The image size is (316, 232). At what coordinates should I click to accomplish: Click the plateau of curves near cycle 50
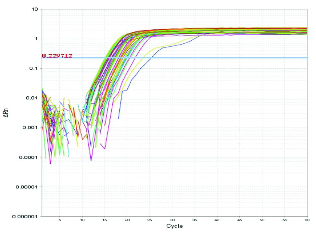click(262, 31)
